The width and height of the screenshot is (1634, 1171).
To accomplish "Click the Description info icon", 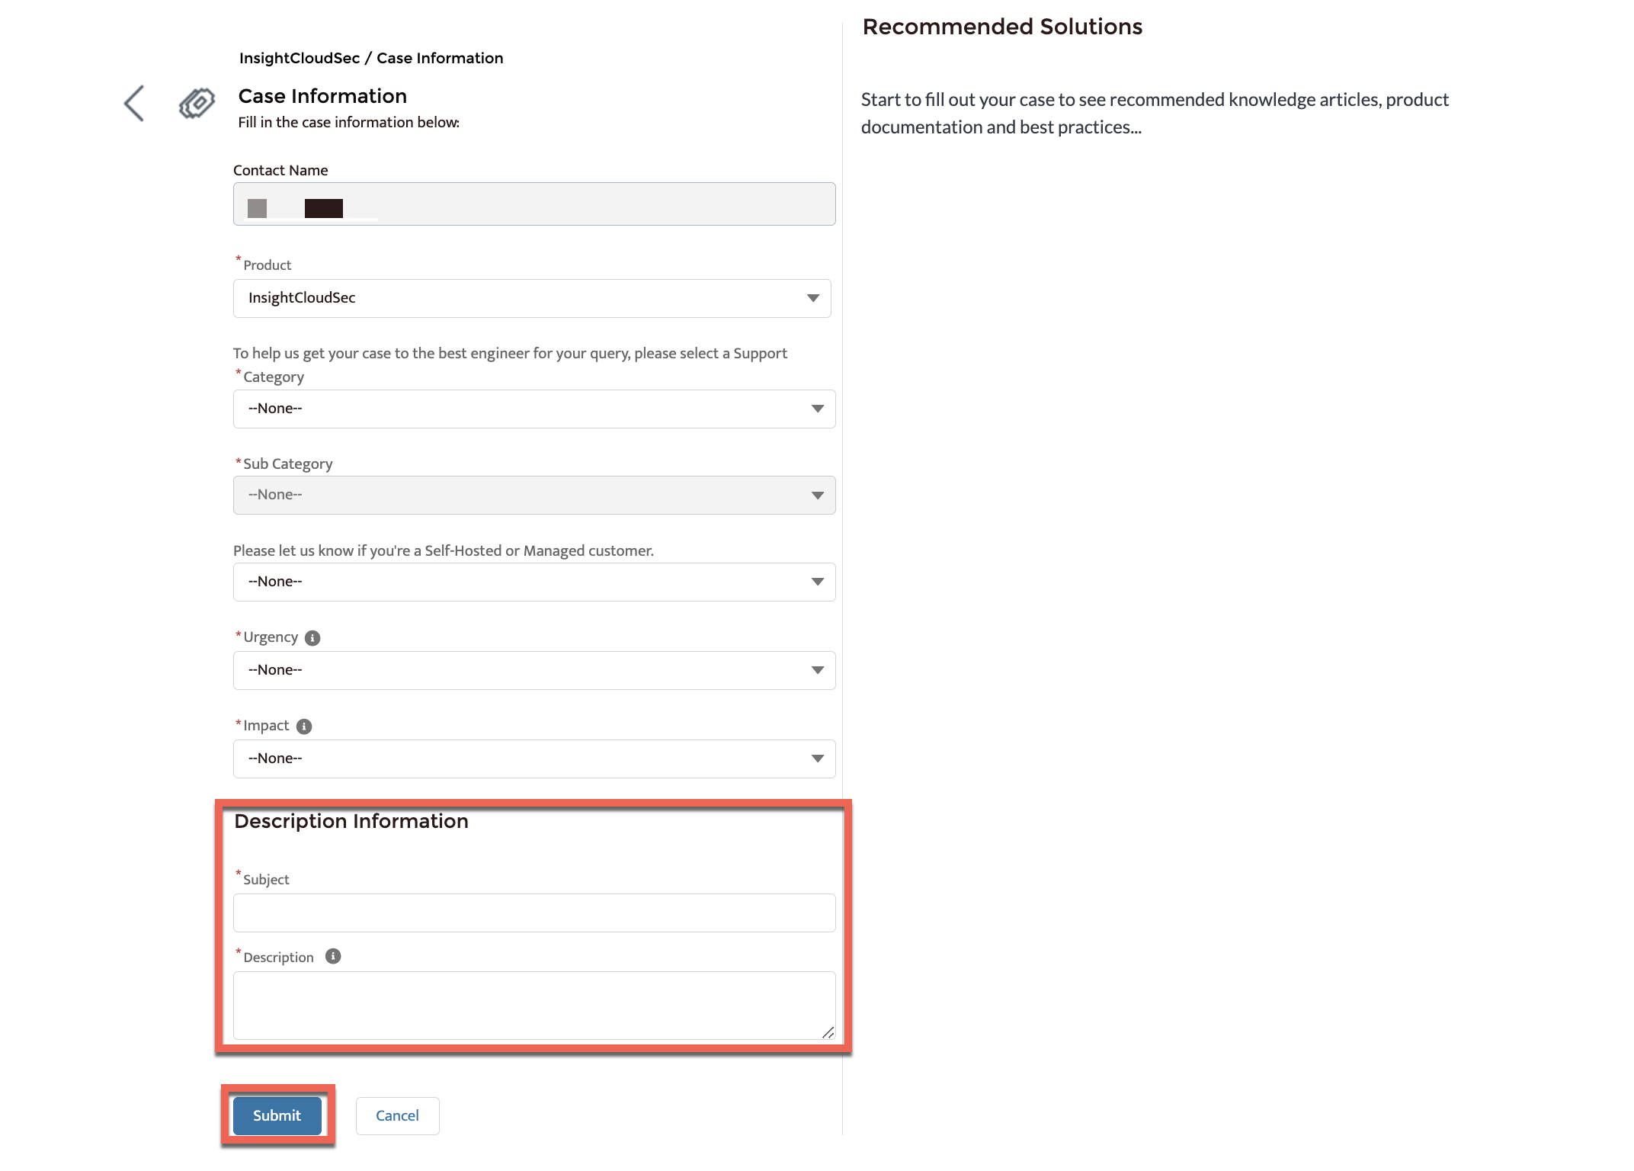I will (333, 956).
